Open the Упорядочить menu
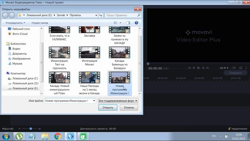This screenshot has height=141, width=250. (15, 23)
